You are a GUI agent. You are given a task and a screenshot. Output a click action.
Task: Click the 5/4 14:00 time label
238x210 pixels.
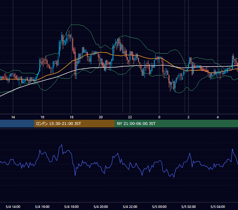tap(13, 206)
